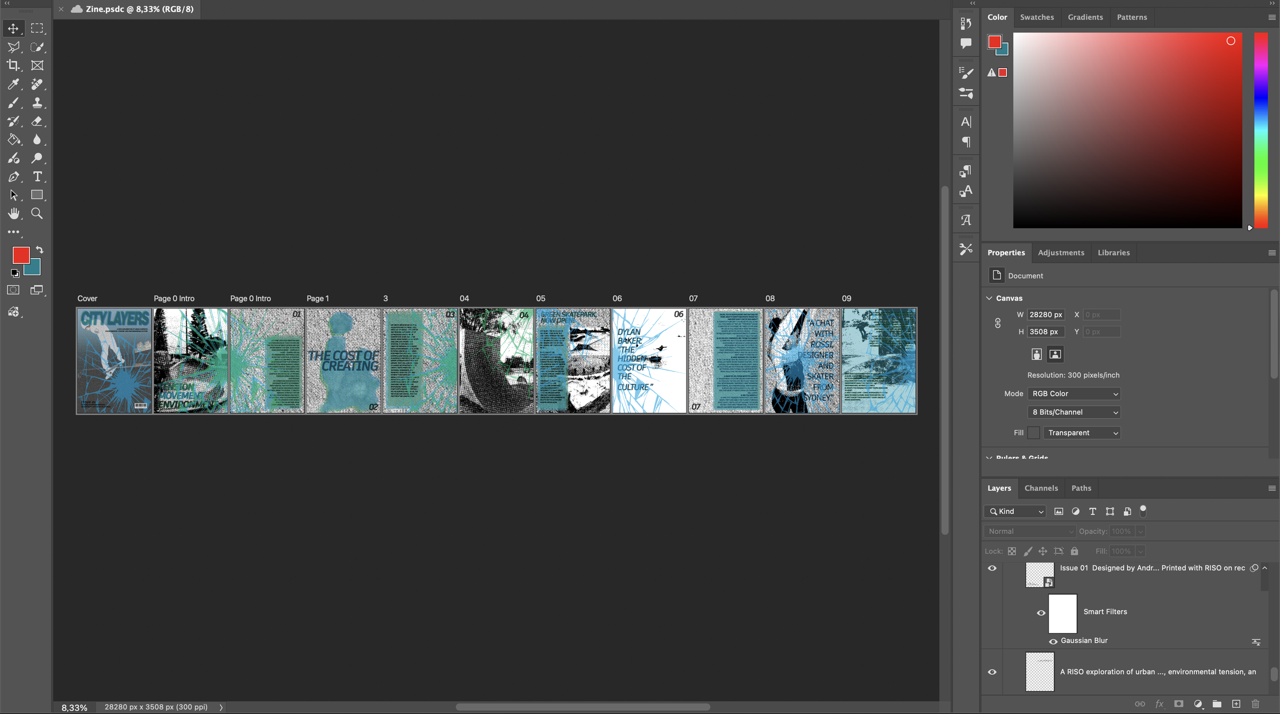Select the Zoom tool
Screen dimensions: 1280x714
coord(37,214)
